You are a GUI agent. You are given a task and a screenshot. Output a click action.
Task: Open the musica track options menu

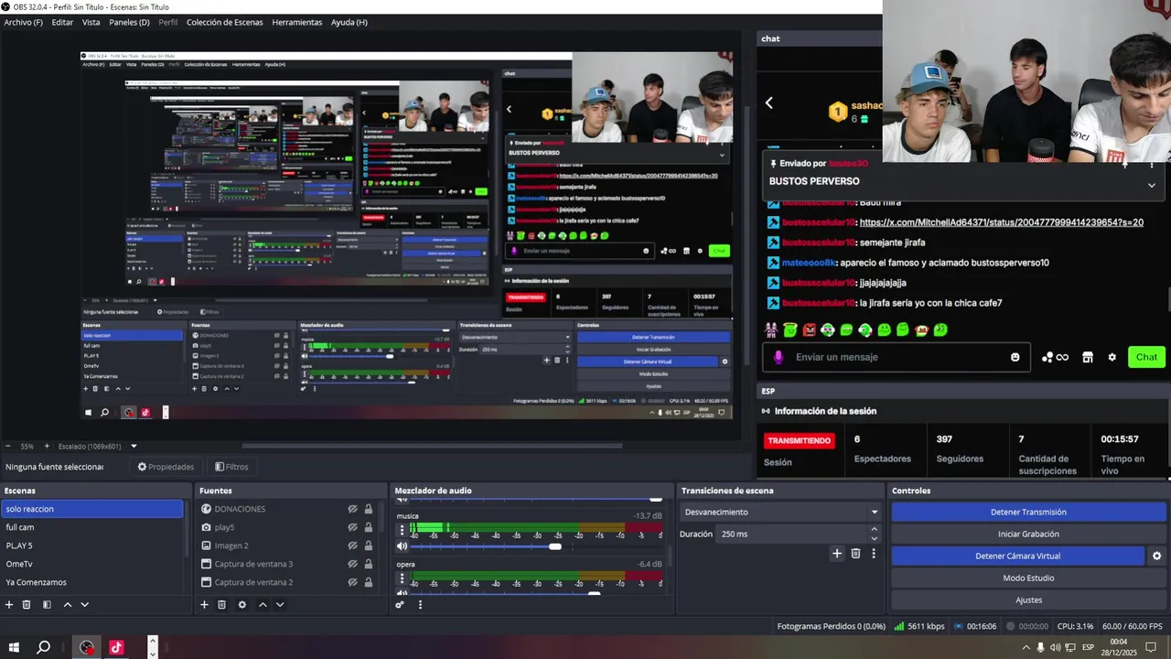[x=402, y=530]
